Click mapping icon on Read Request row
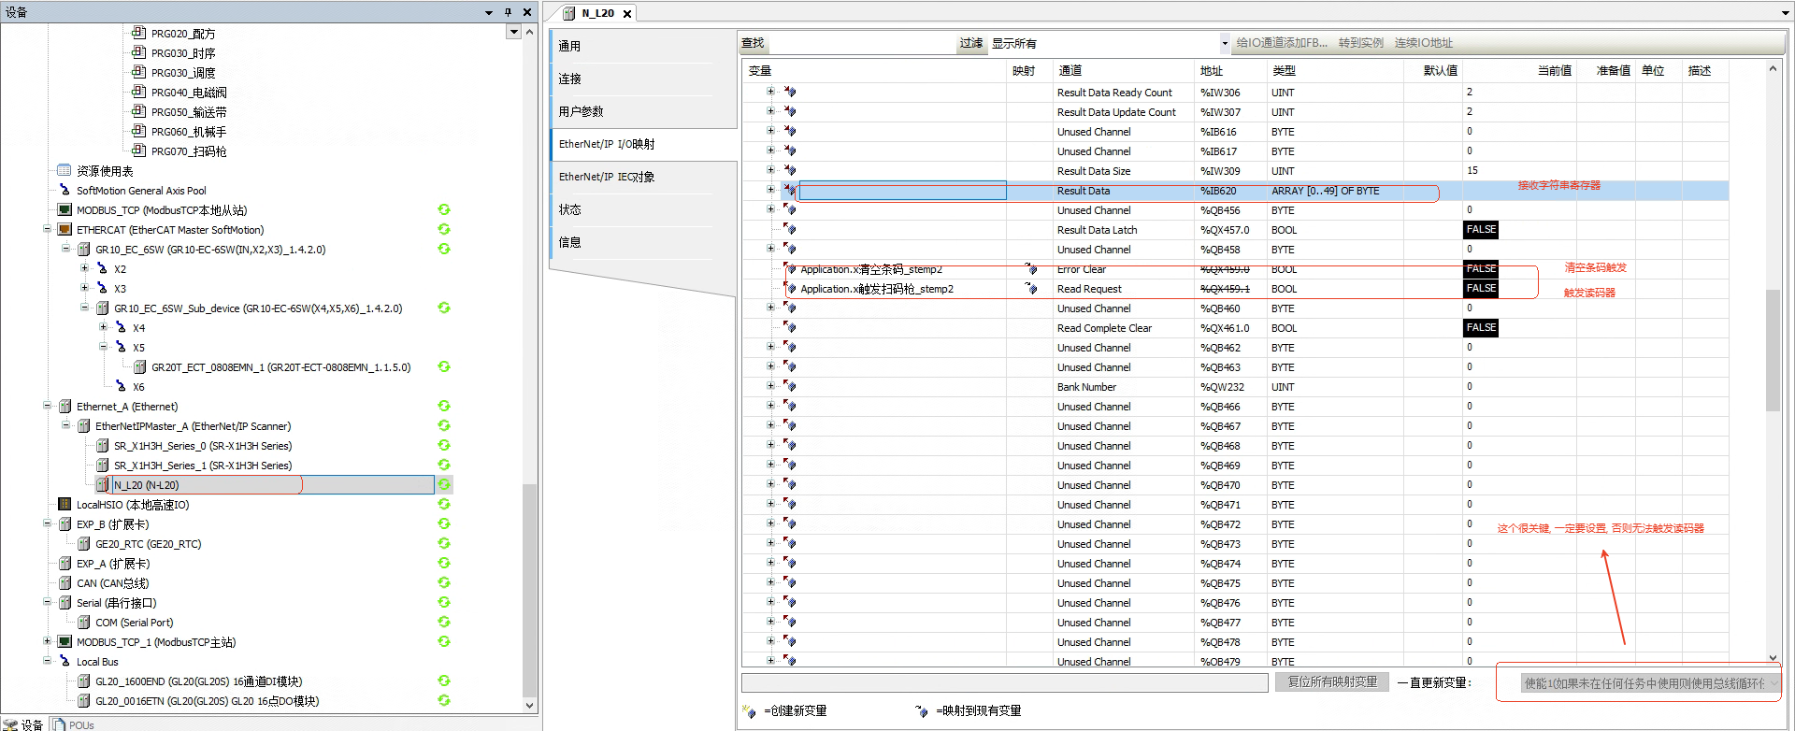The width and height of the screenshot is (1795, 731). pos(1030,289)
